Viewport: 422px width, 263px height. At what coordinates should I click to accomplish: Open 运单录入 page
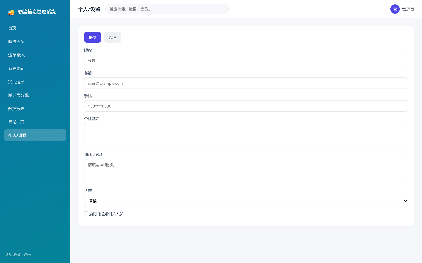(x=35, y=55)
